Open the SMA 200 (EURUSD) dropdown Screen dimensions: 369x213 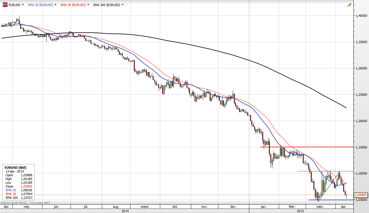[x=123, y=5]
